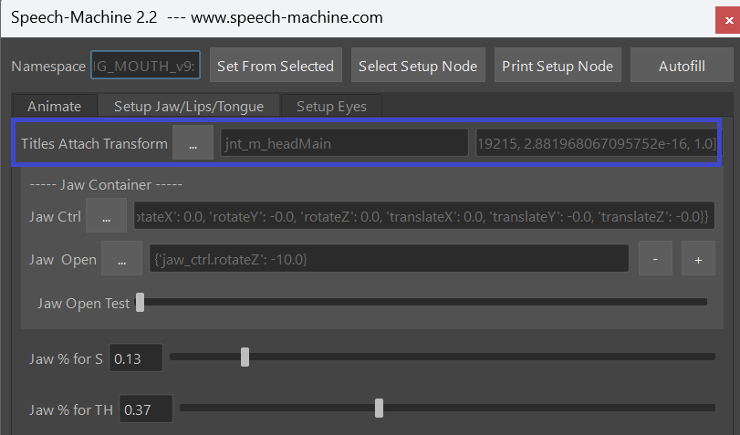Click the Select Setup Node button

click(417, 66)
